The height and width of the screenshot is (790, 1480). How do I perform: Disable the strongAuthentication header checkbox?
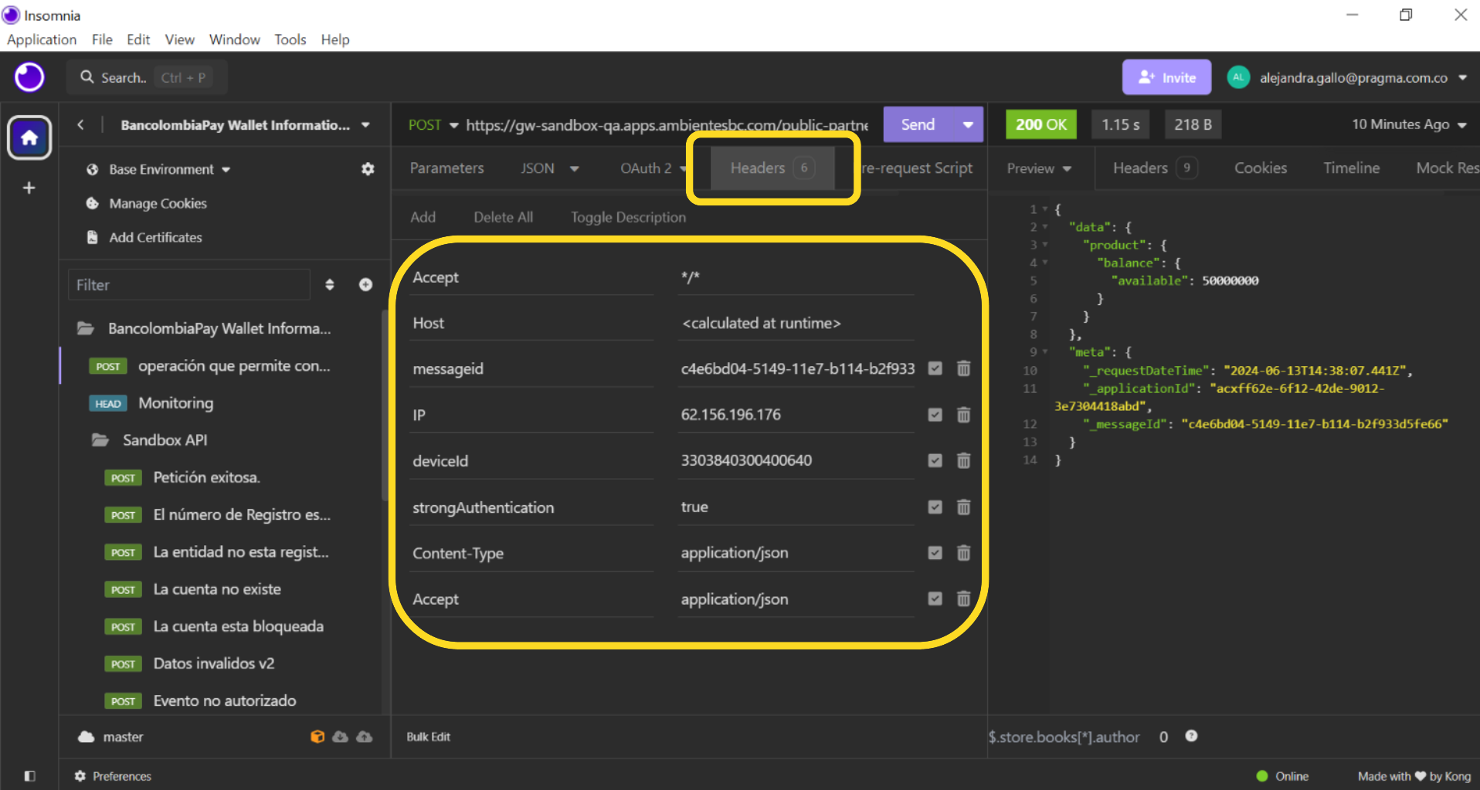[935, 507]
